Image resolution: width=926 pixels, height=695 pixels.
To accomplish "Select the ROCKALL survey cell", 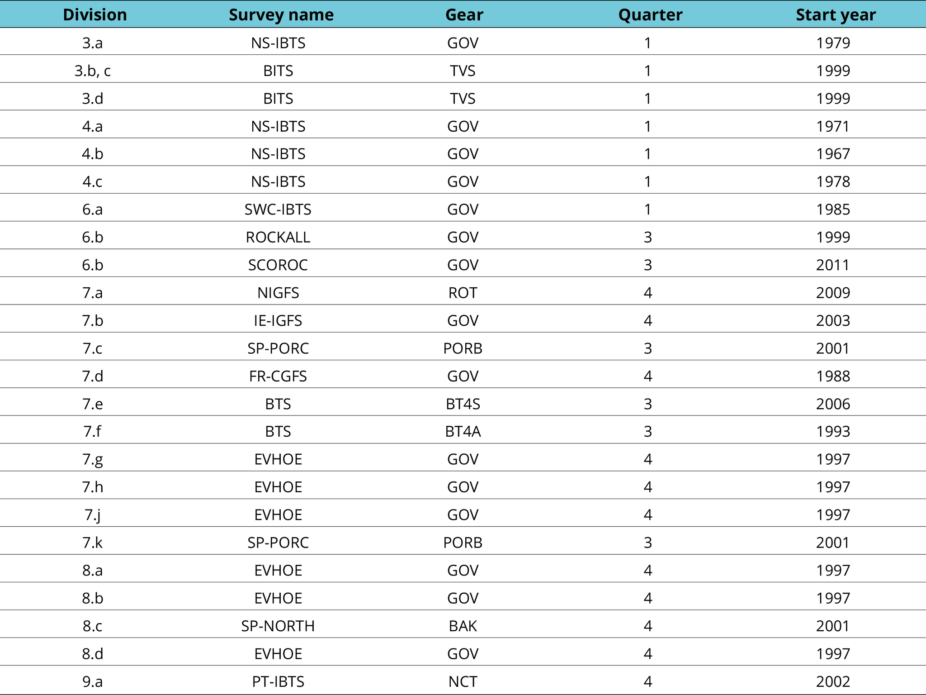I will tap(278, 237).
